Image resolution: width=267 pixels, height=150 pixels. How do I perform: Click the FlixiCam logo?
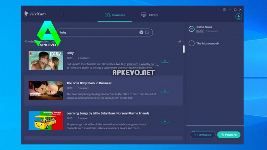pos(35,14)
